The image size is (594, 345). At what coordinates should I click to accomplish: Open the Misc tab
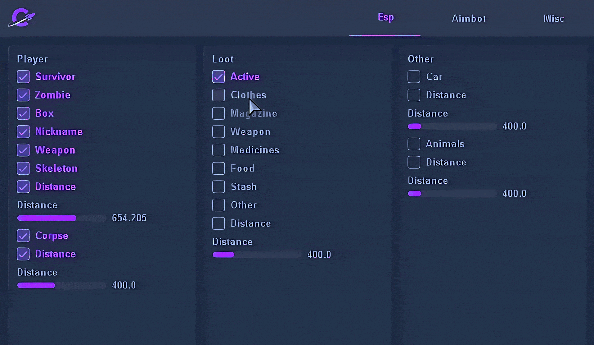coord(554,19)
